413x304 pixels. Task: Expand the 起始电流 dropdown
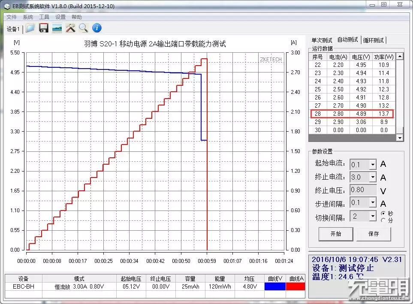pos(373,165)
